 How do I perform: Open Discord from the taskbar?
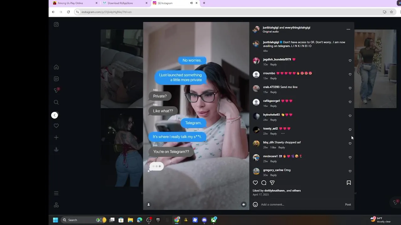click(204, 220)
